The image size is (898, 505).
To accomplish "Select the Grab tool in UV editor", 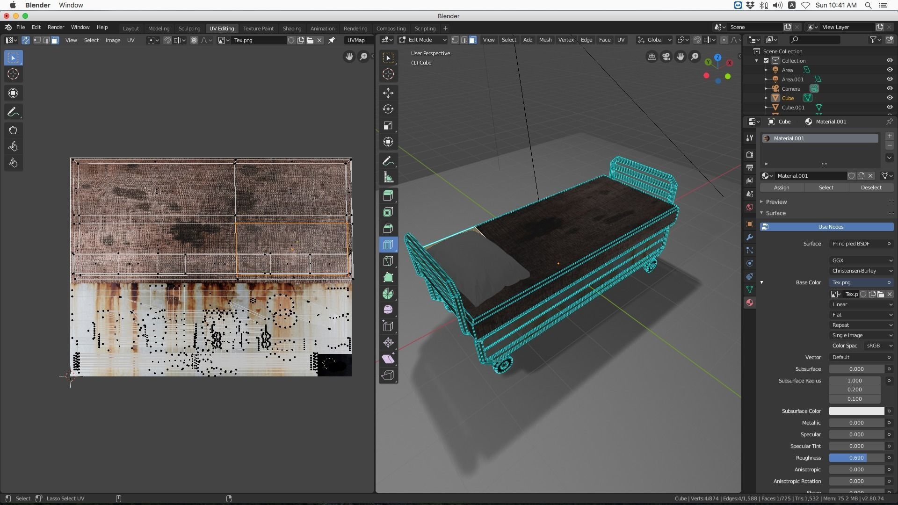I will pyautogui.click(x=13, y=130).
